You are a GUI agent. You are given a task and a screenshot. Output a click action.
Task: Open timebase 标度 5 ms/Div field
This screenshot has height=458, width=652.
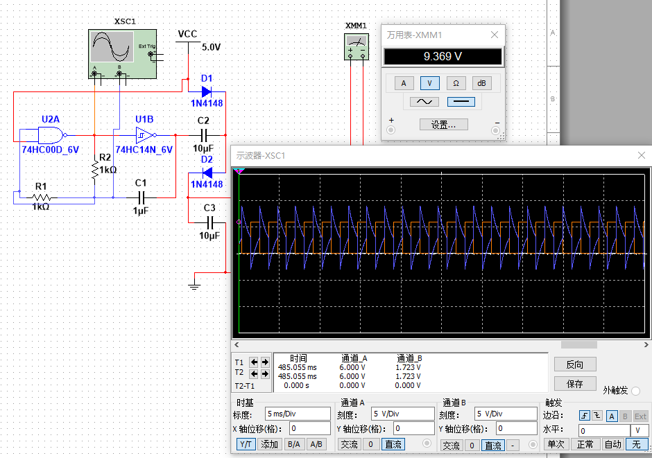pos(298,414)
